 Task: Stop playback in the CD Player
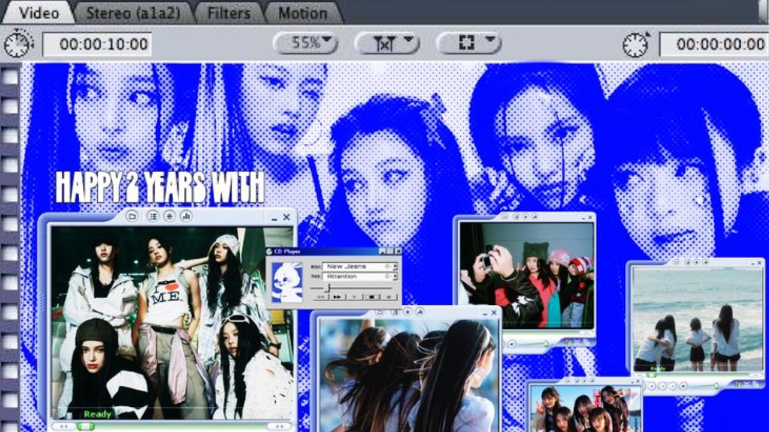372,296
